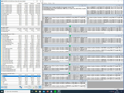Screen dimensions: 124x93
Task: Click icon of worker window showing 18:58 Self-test 36K
Action: 70,36
